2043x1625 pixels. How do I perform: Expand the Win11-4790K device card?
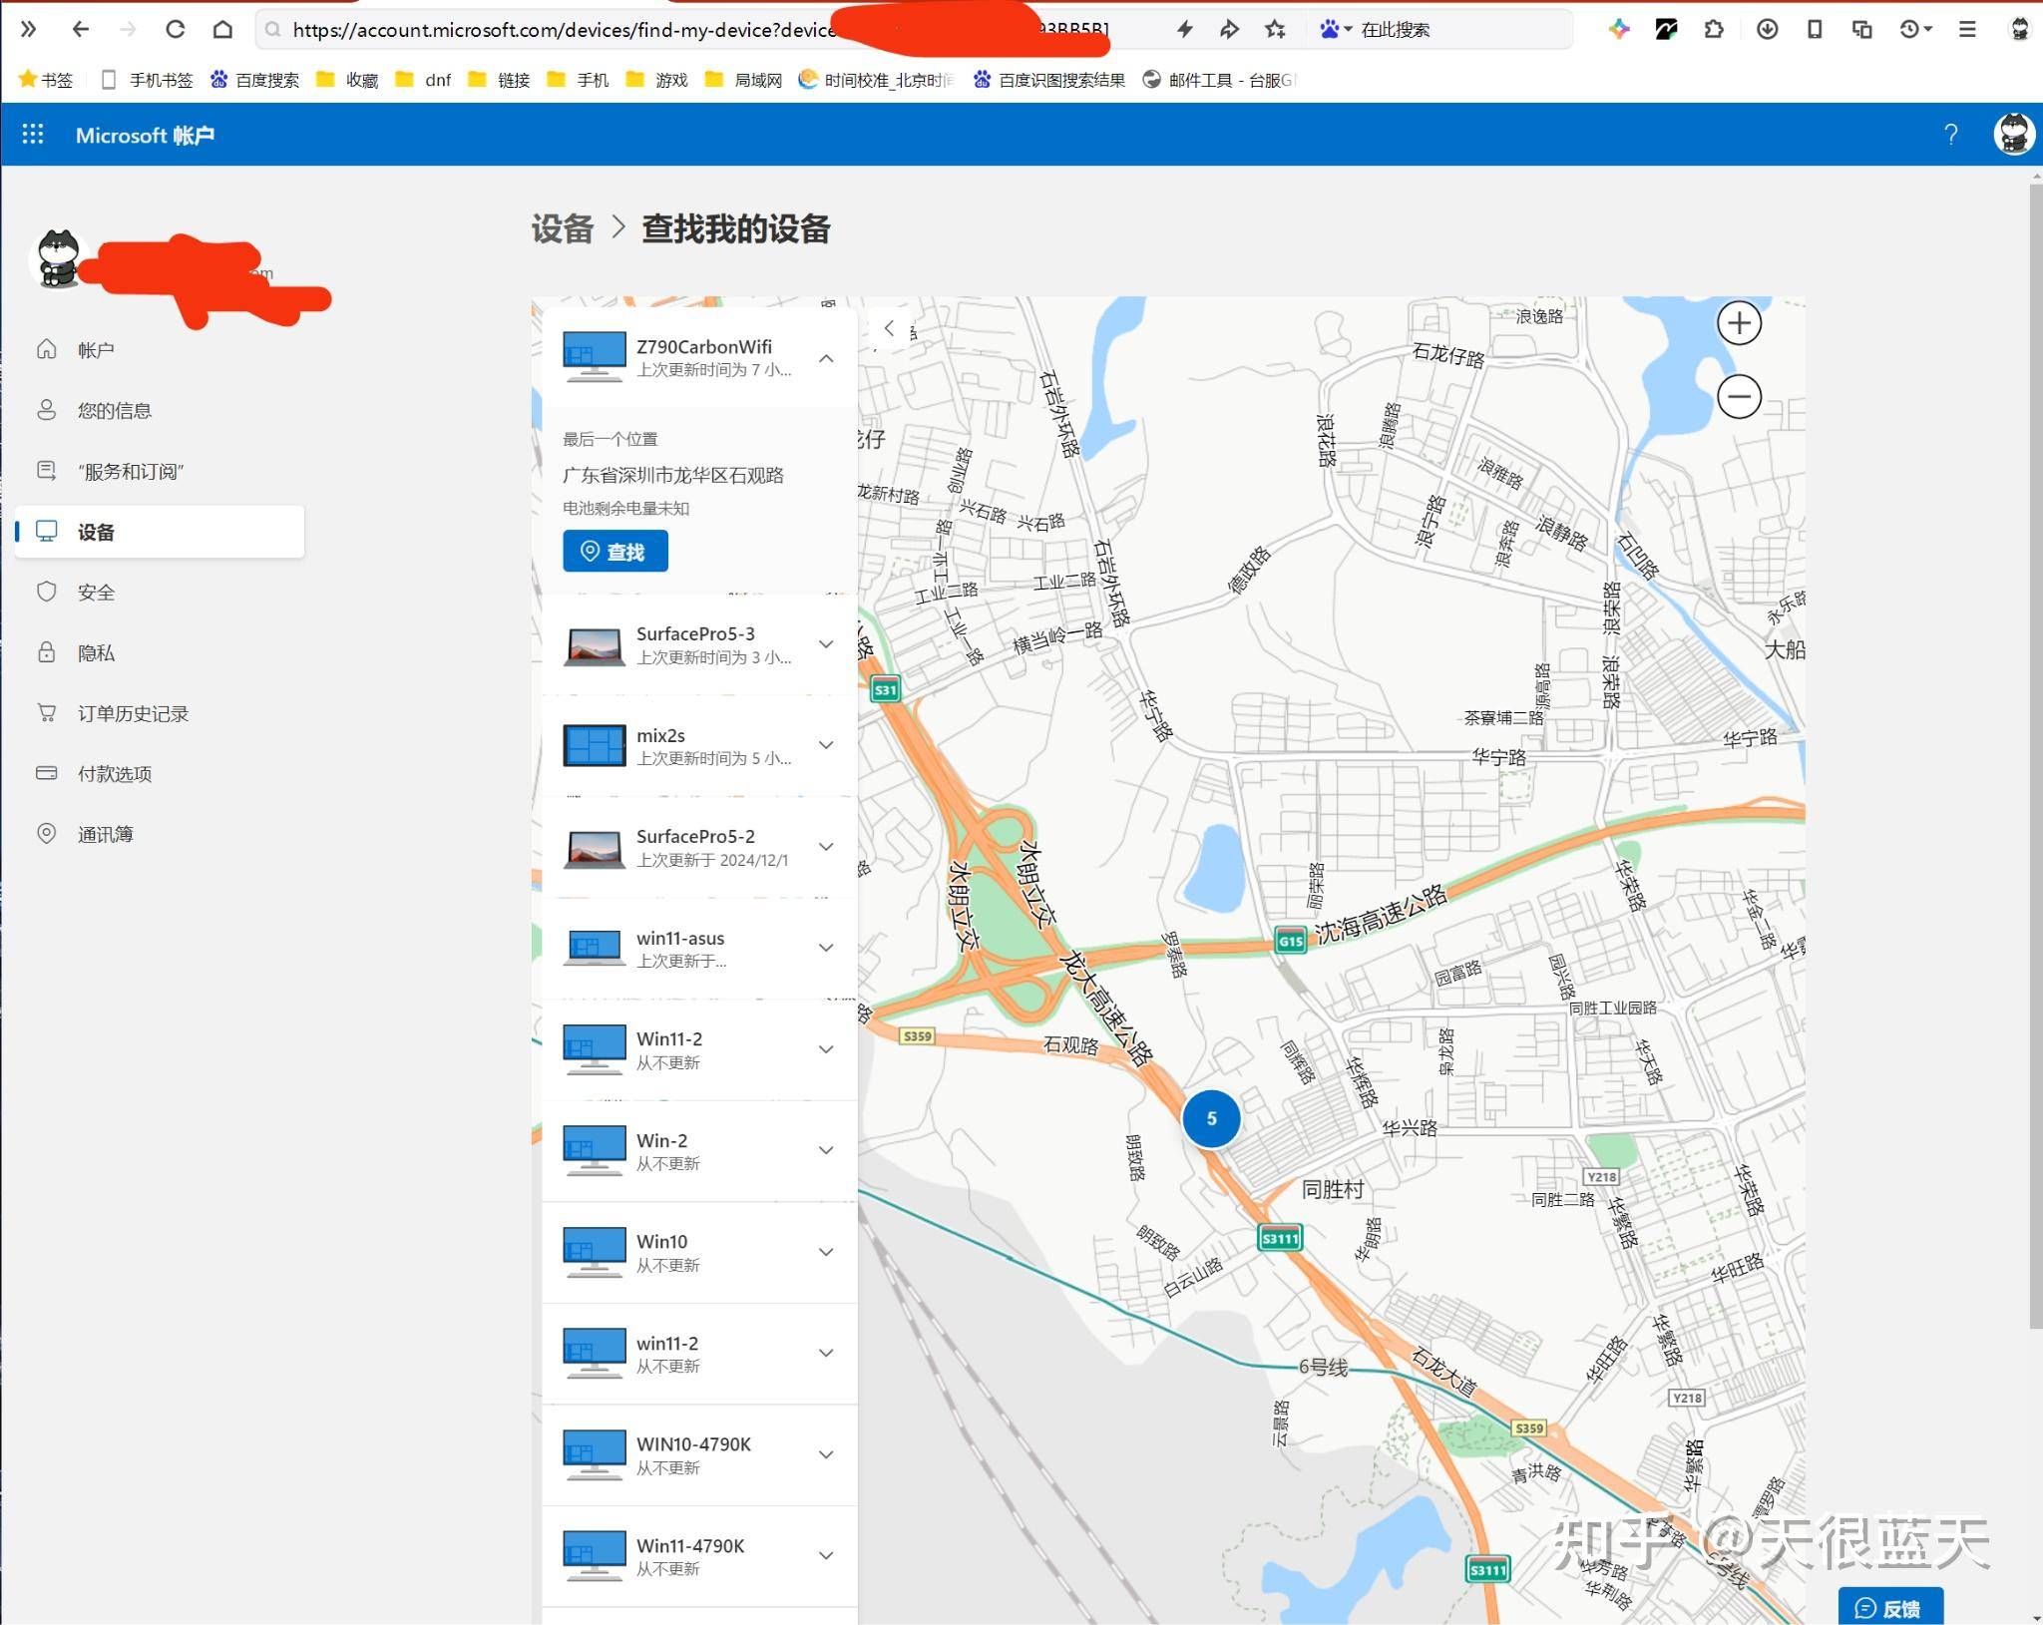click(826, 1555)
